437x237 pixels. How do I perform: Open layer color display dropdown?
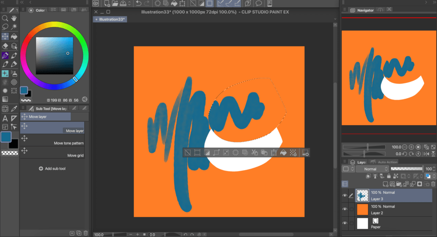click(x=430, y=176)
